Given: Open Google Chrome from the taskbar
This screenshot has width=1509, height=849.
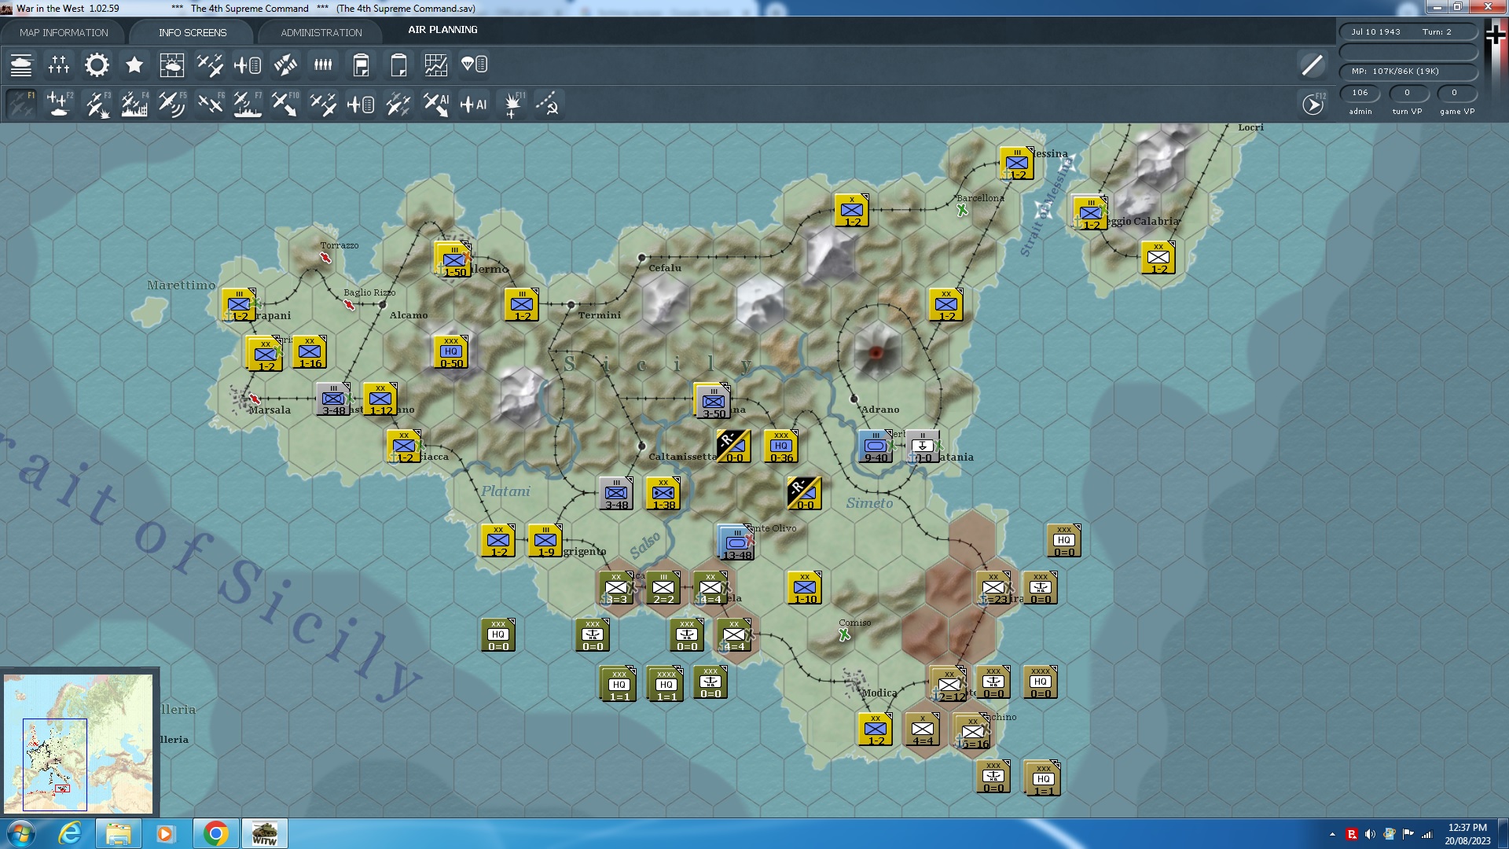Looking at the screenshot, I should (x=215, y=833).
